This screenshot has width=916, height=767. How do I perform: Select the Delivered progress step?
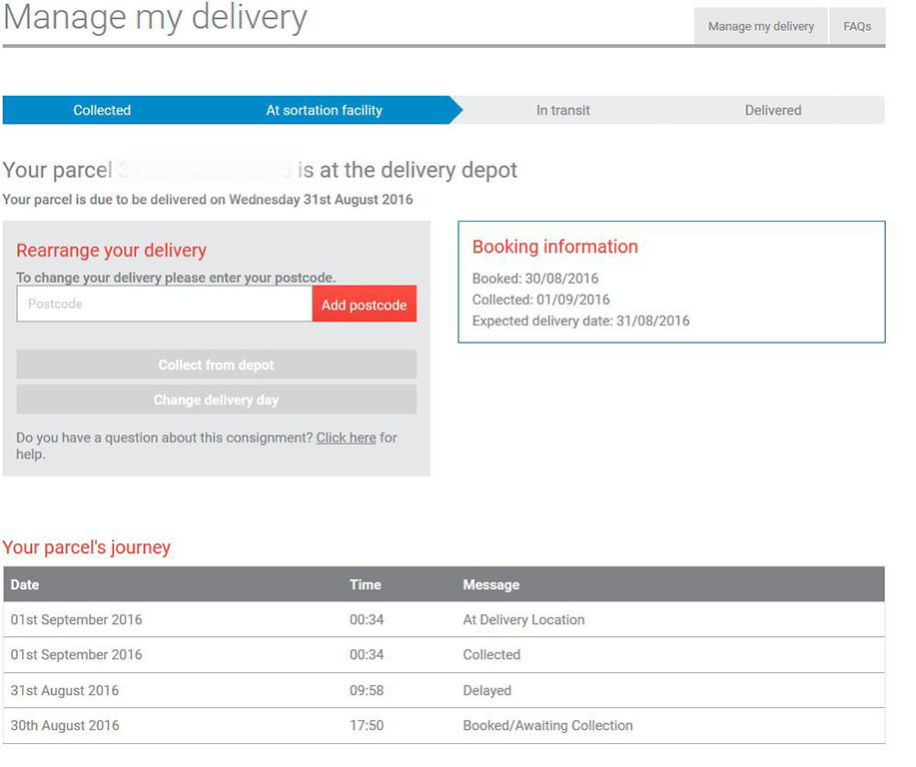(772, 111)
